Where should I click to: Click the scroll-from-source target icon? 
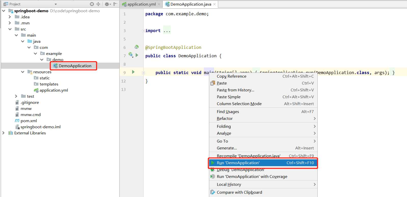tap(92, 4)
